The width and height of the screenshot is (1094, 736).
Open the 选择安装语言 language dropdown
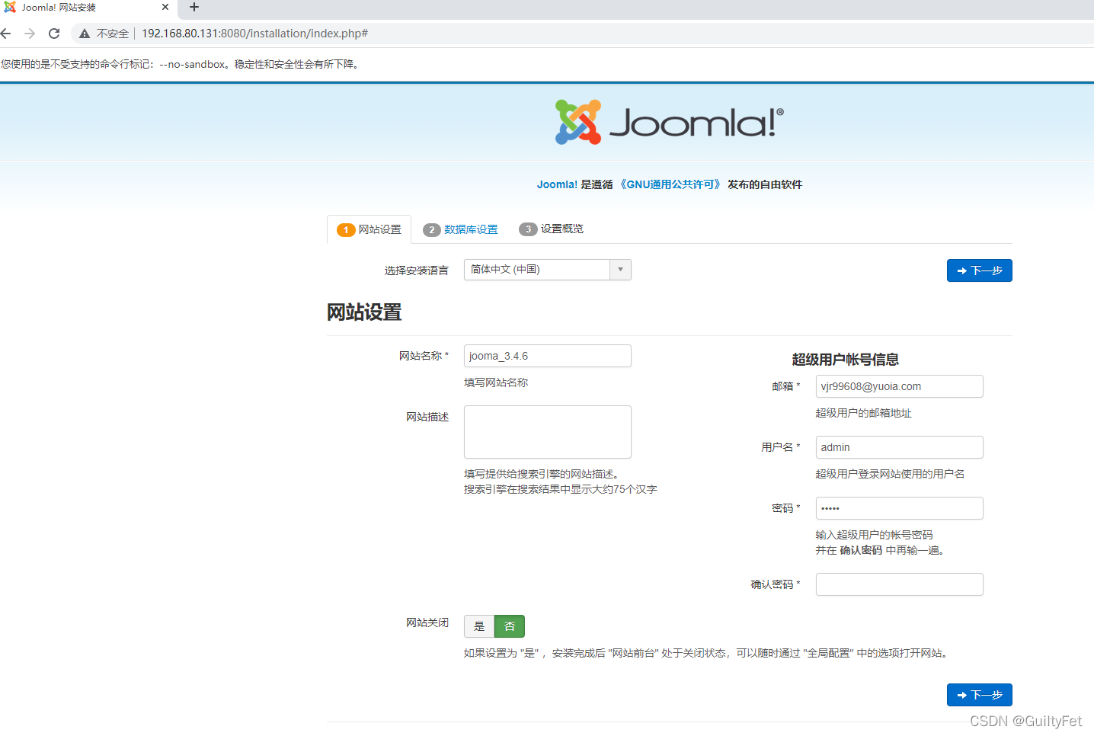(x=547, y=270)
